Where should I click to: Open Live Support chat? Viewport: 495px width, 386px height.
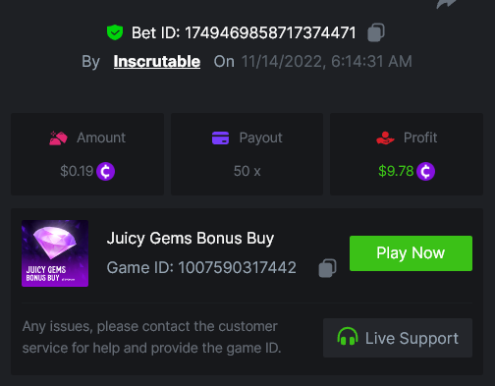tap(398, 338)
